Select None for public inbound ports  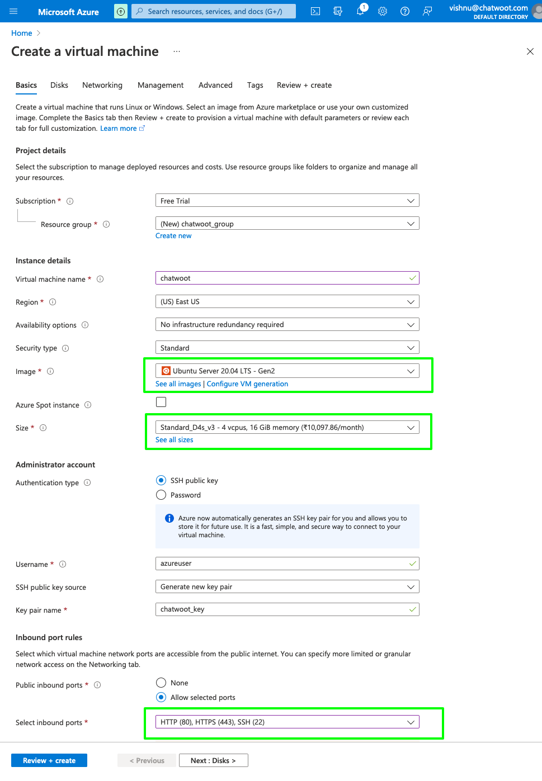coord(161,683)
